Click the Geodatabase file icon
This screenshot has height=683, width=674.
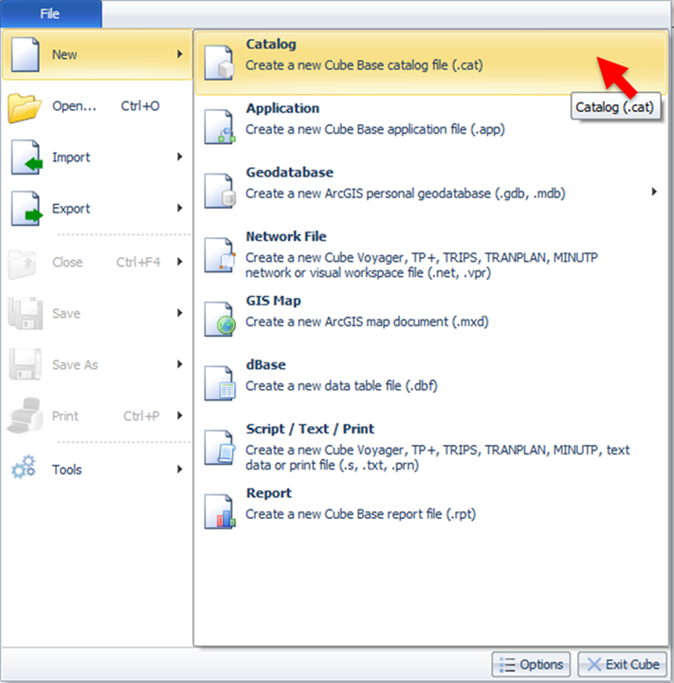(219, 191)
